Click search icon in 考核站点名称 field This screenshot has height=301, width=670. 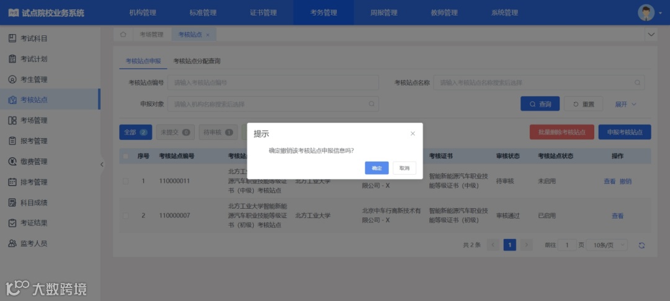pyautogui.click(x=637, y=83)
